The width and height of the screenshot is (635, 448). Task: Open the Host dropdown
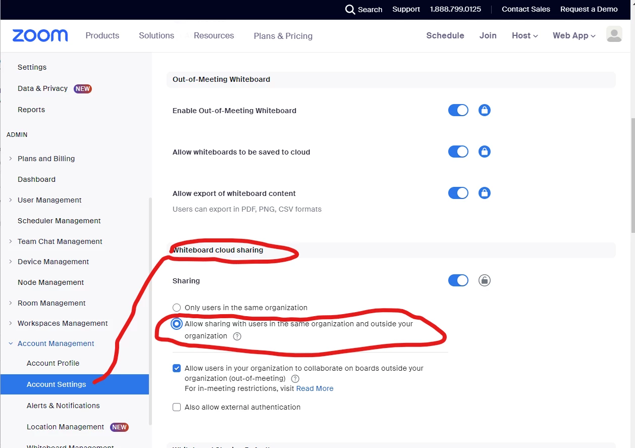524,35
